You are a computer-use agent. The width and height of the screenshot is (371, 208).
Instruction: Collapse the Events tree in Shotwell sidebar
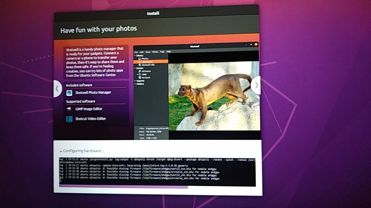[x=135, y=68]
